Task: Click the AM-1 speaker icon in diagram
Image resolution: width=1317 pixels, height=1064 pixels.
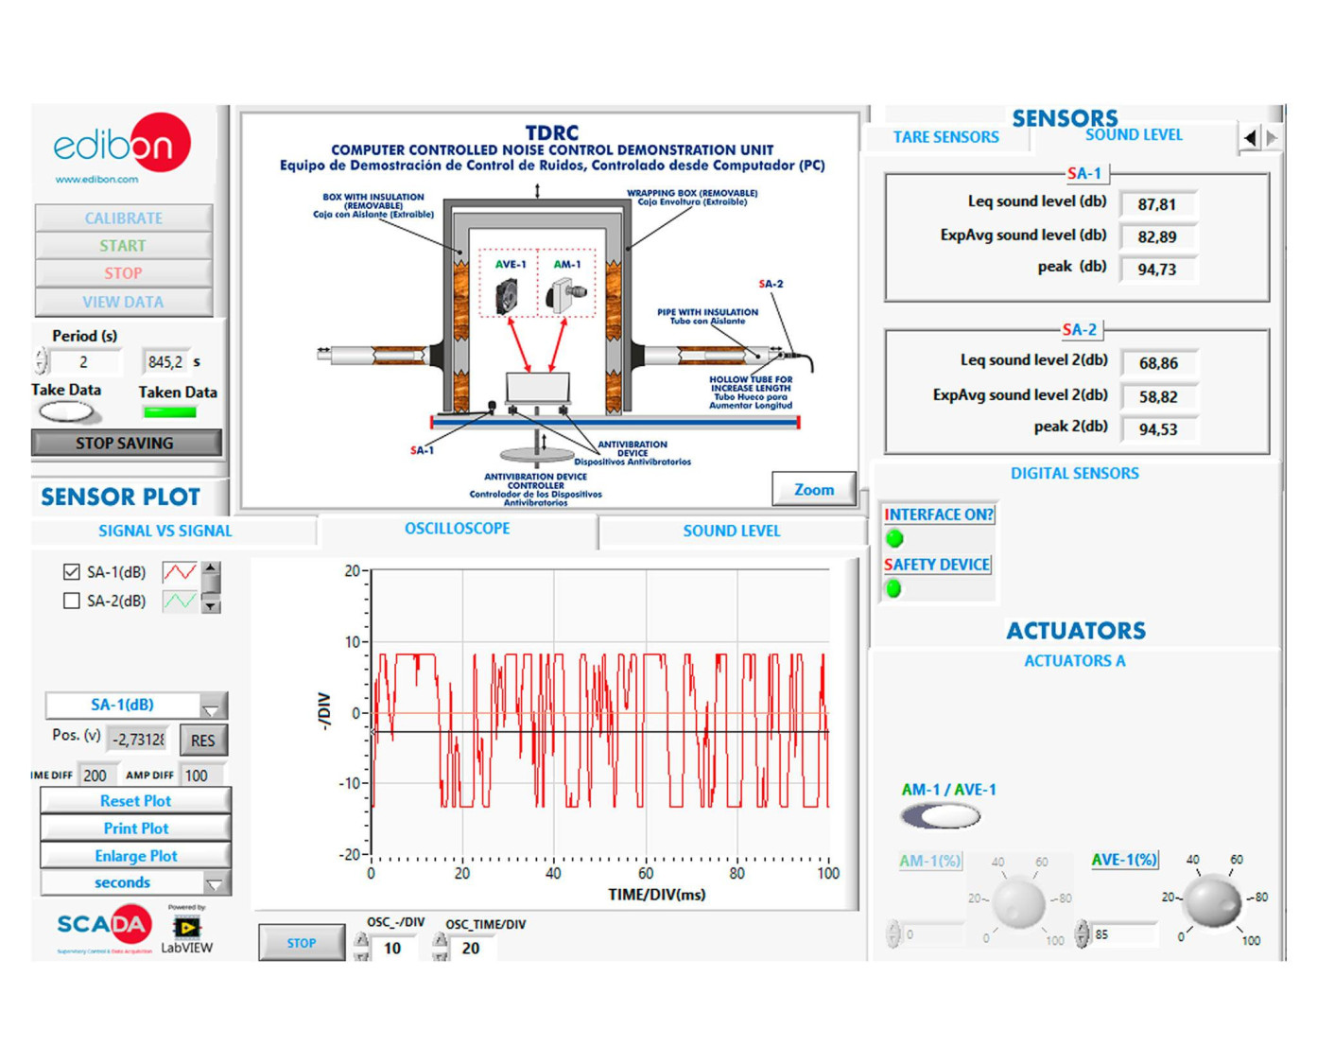Action: coord(567,295)
